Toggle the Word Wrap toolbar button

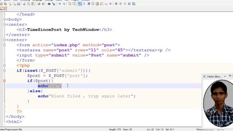[80, 4]
